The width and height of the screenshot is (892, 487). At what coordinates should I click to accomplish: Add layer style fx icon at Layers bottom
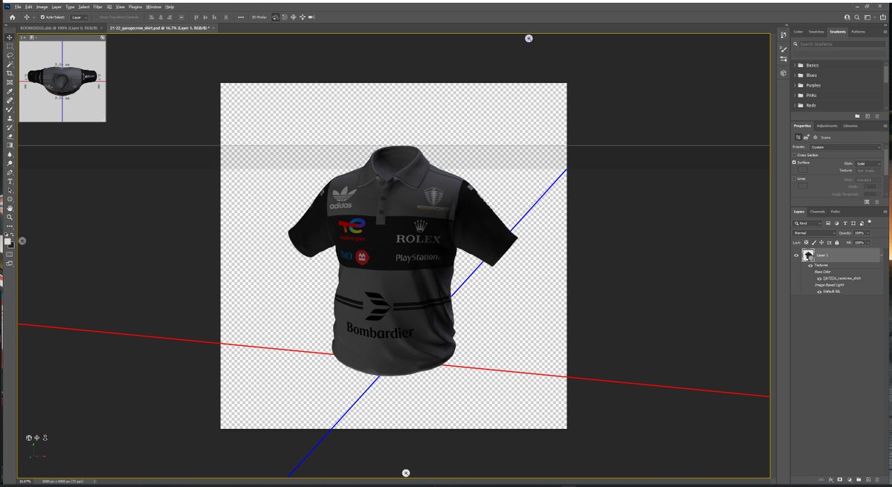(x=831, y=480)
